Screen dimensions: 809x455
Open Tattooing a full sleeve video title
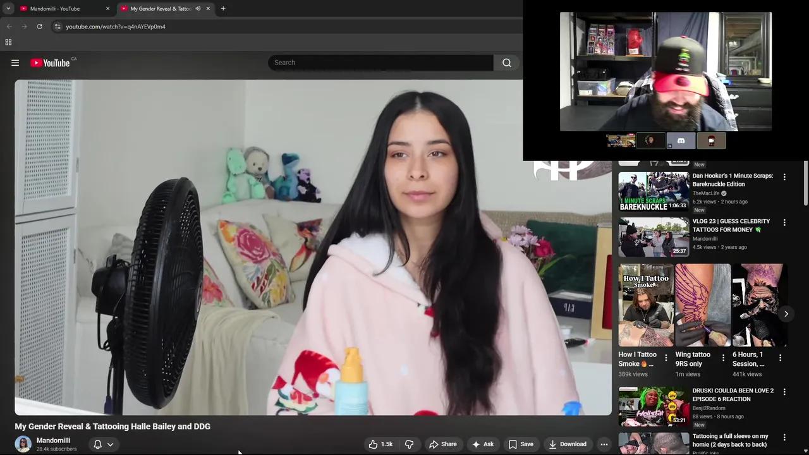pyautogui.click(x=731, y=440)
